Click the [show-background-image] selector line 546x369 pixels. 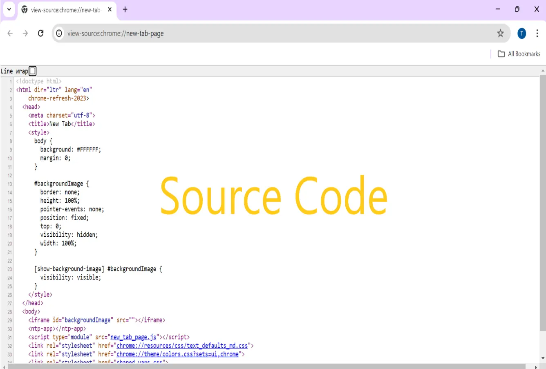pos(98,269)
